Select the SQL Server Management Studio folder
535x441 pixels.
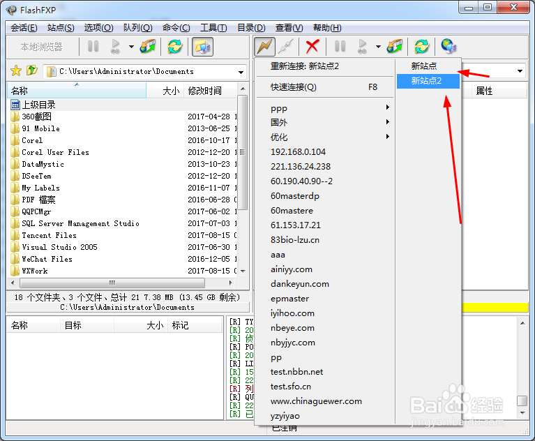pos(75,223)
